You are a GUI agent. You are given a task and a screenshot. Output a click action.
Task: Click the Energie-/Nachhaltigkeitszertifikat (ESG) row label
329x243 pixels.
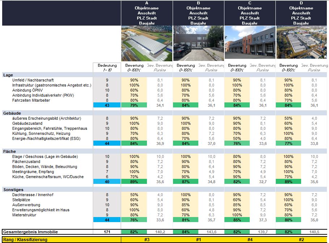click(x=46, y=138)
